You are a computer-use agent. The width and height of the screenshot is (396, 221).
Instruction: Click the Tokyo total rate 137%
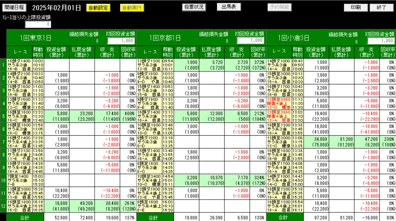(x=128, y=217)
